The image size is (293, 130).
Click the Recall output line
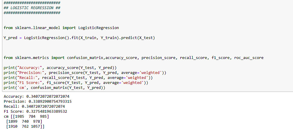[34, 106]
